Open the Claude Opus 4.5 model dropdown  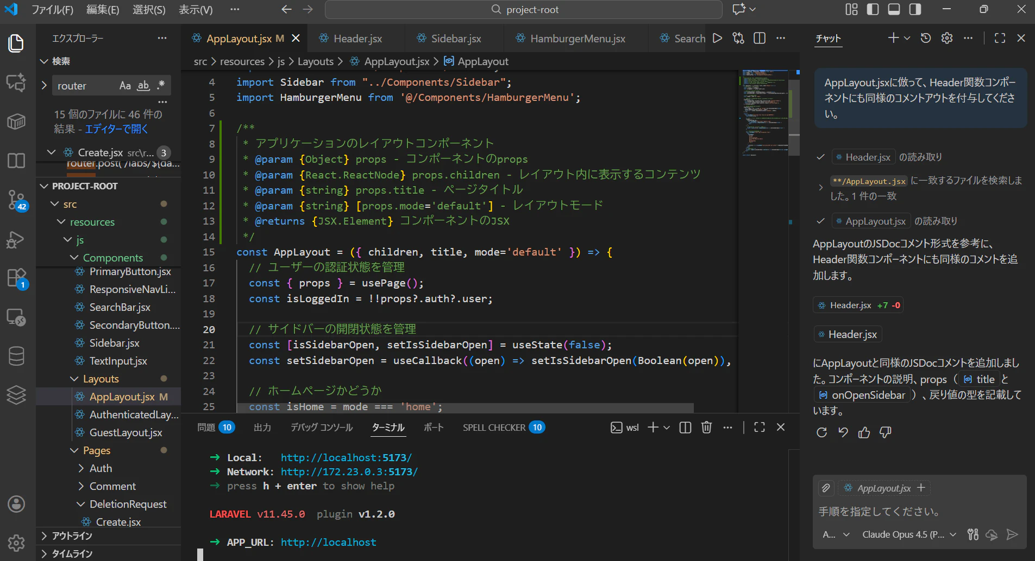click(908, 534)
